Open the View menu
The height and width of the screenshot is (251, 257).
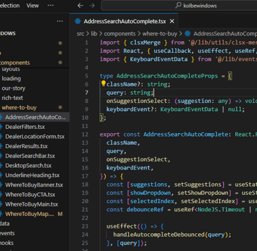pos(32,5)
